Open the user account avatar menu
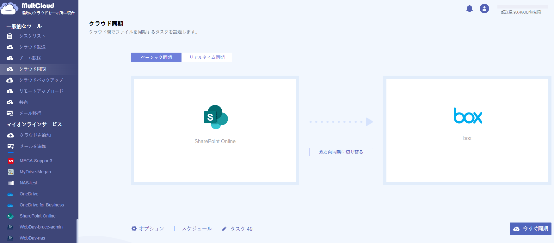This screenshot has width=554, height=243. pyautogui.click(x=484, y=9)
